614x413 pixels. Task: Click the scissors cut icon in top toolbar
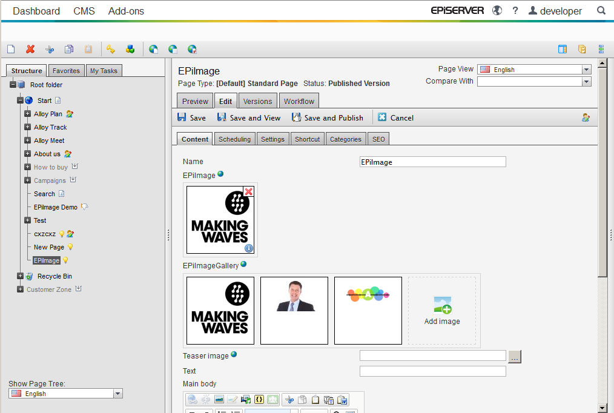(50, 50)
